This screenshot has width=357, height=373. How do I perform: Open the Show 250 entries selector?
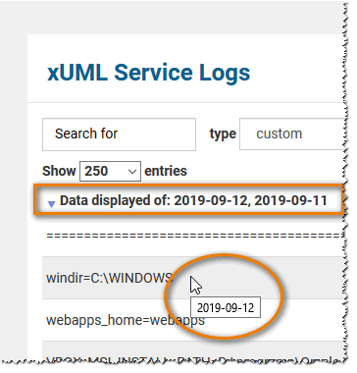(110, 171)
